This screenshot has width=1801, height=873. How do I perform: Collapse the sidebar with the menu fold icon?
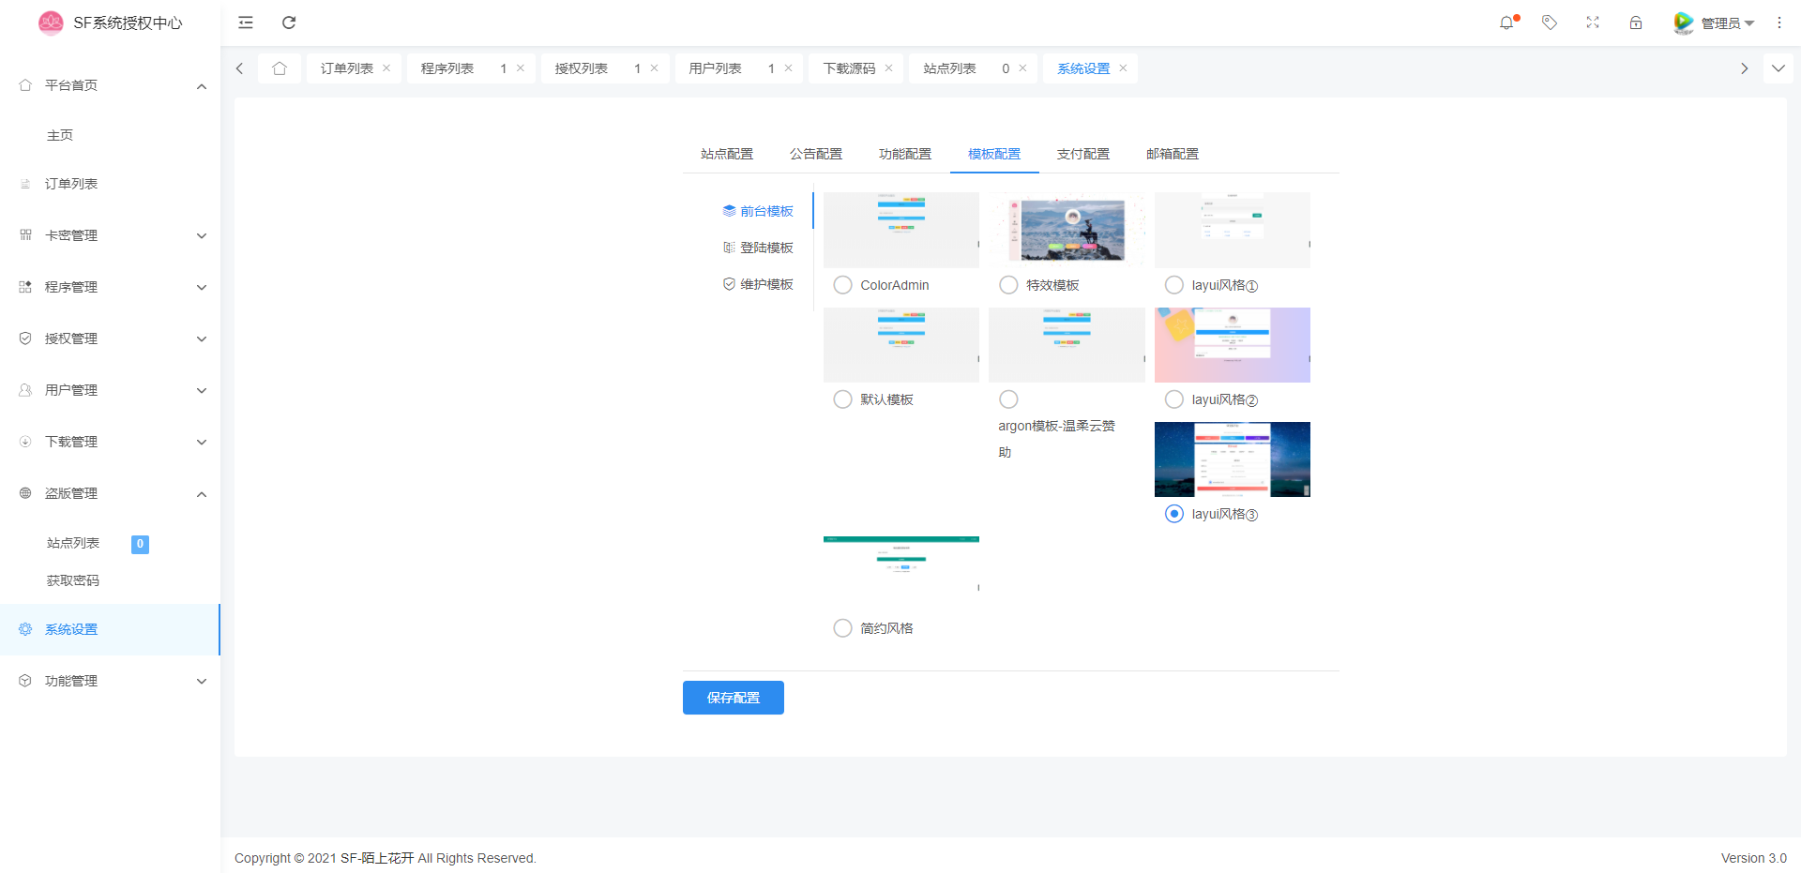246,23
